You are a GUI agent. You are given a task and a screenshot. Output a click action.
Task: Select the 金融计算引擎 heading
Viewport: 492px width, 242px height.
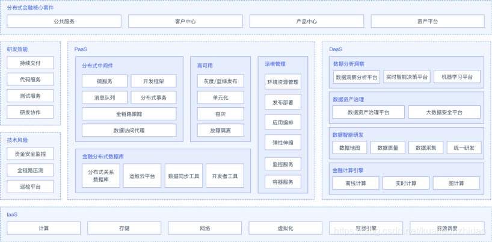pos(348,170)
